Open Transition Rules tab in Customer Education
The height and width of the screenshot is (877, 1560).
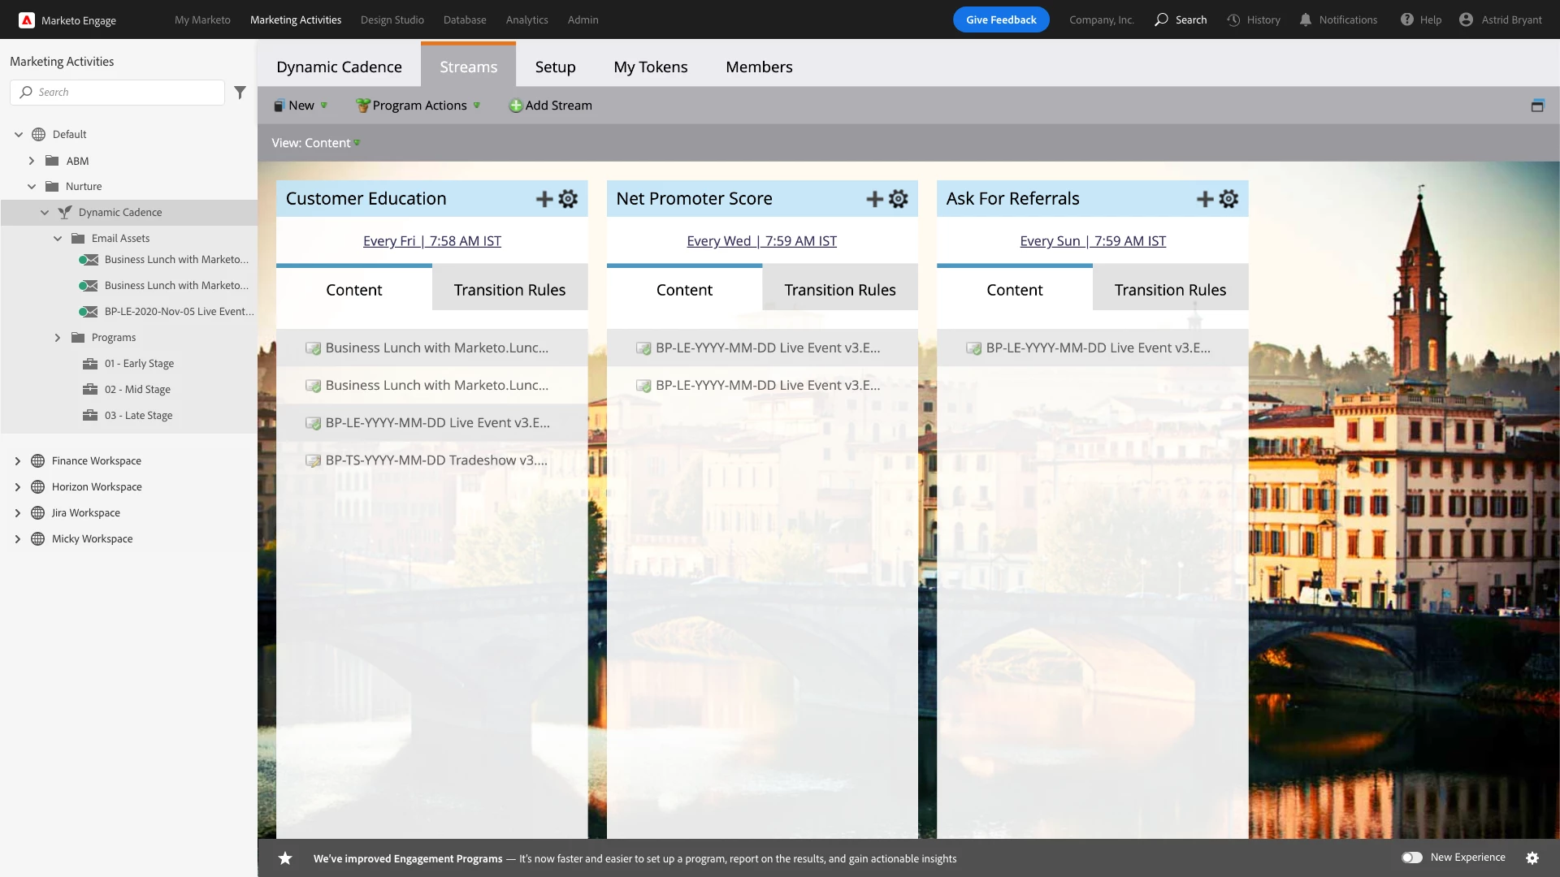509,290
